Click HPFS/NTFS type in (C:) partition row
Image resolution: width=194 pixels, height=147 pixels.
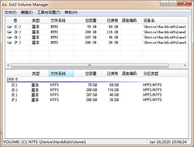click(x=152, y=85)
